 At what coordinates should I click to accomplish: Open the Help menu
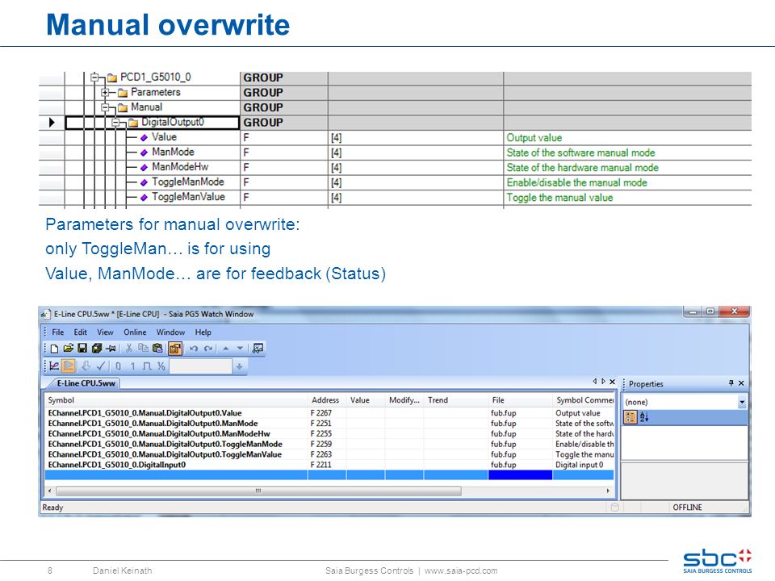coord(203,332)
